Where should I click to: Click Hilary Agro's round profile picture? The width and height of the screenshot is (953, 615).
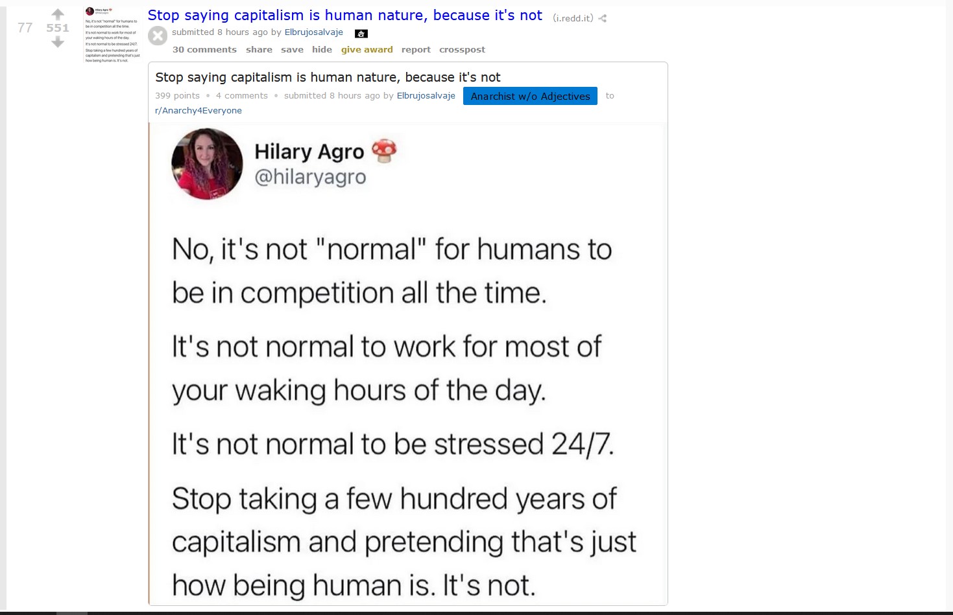click(x=207, y=164)
